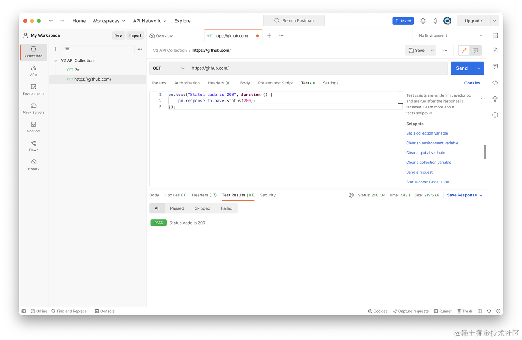Filter test results by Failed
522x340 pixels.
pos(226,208)
